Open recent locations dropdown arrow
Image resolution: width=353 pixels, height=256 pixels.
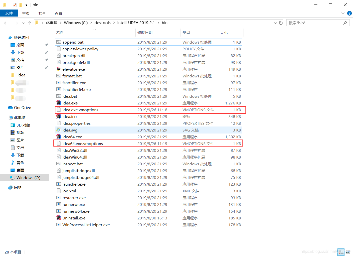click(x=23, y=23)
